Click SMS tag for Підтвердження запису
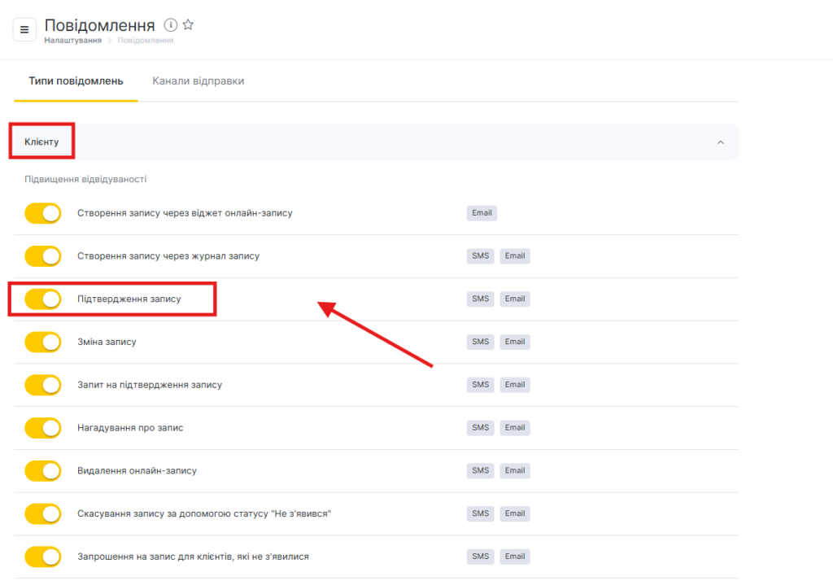This screenshot has height=585, width=833. click(481, 299)
